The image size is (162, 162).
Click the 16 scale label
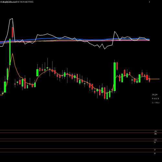pyautogui.click(x=156, y=134)
